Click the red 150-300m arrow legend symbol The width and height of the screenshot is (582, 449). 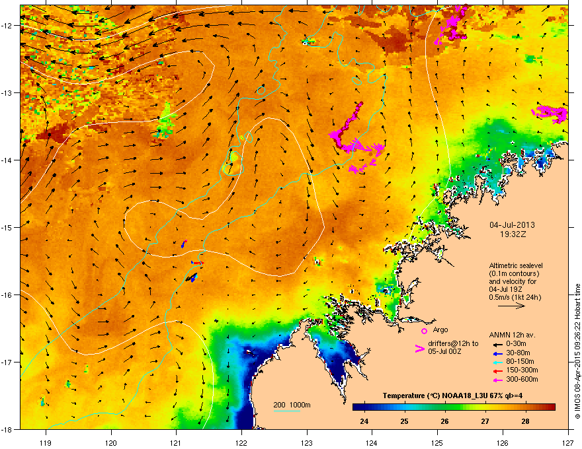pos(497,370)
